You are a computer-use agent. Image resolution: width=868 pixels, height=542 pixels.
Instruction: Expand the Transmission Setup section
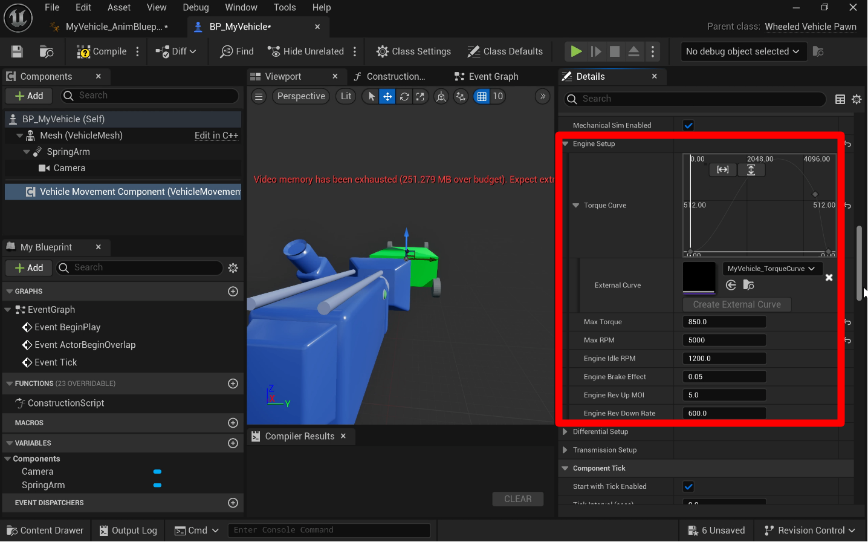click(565, 450)
